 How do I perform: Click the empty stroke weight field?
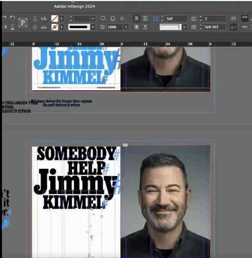[82, 19]
